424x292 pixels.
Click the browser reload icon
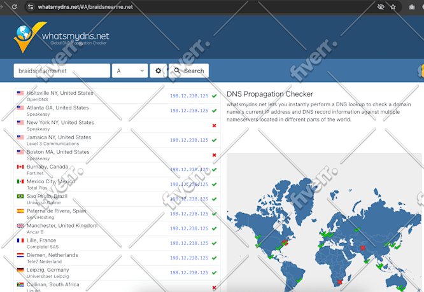(15, 7)
